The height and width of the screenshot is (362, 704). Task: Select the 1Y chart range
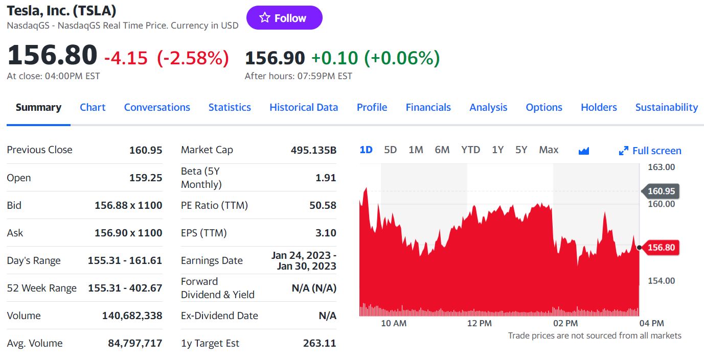497,150
